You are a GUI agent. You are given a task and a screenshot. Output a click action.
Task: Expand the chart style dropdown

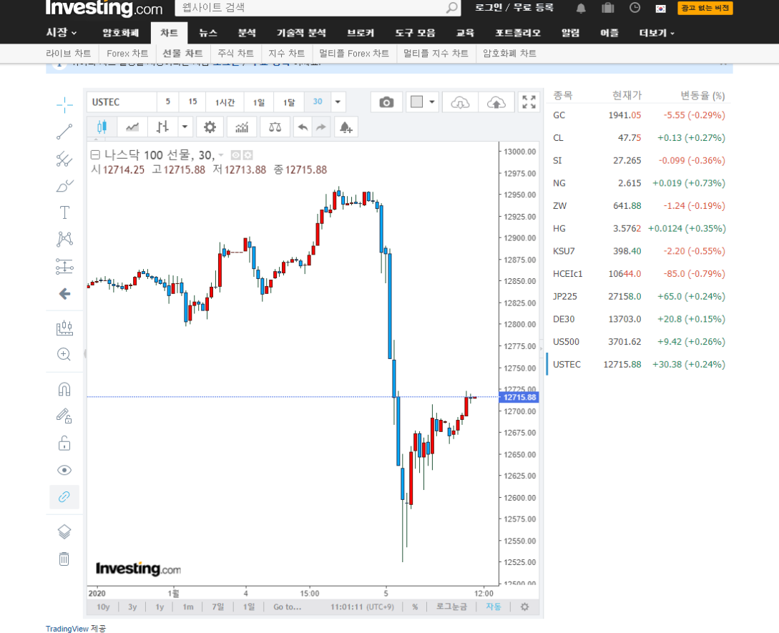click(185, 127)
